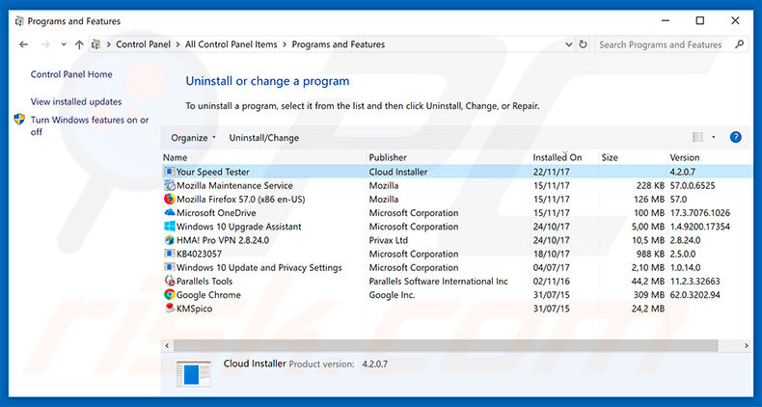Click the horizontal scrollbar thumb

point(446,345)
